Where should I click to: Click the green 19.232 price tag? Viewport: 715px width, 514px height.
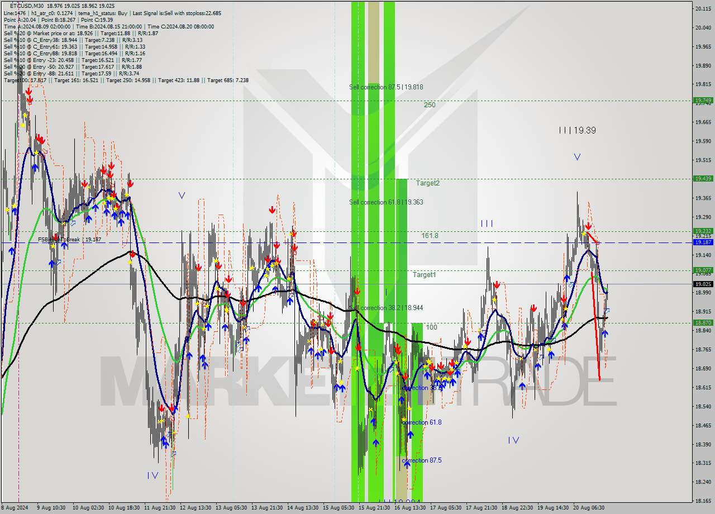click(703, 231)
